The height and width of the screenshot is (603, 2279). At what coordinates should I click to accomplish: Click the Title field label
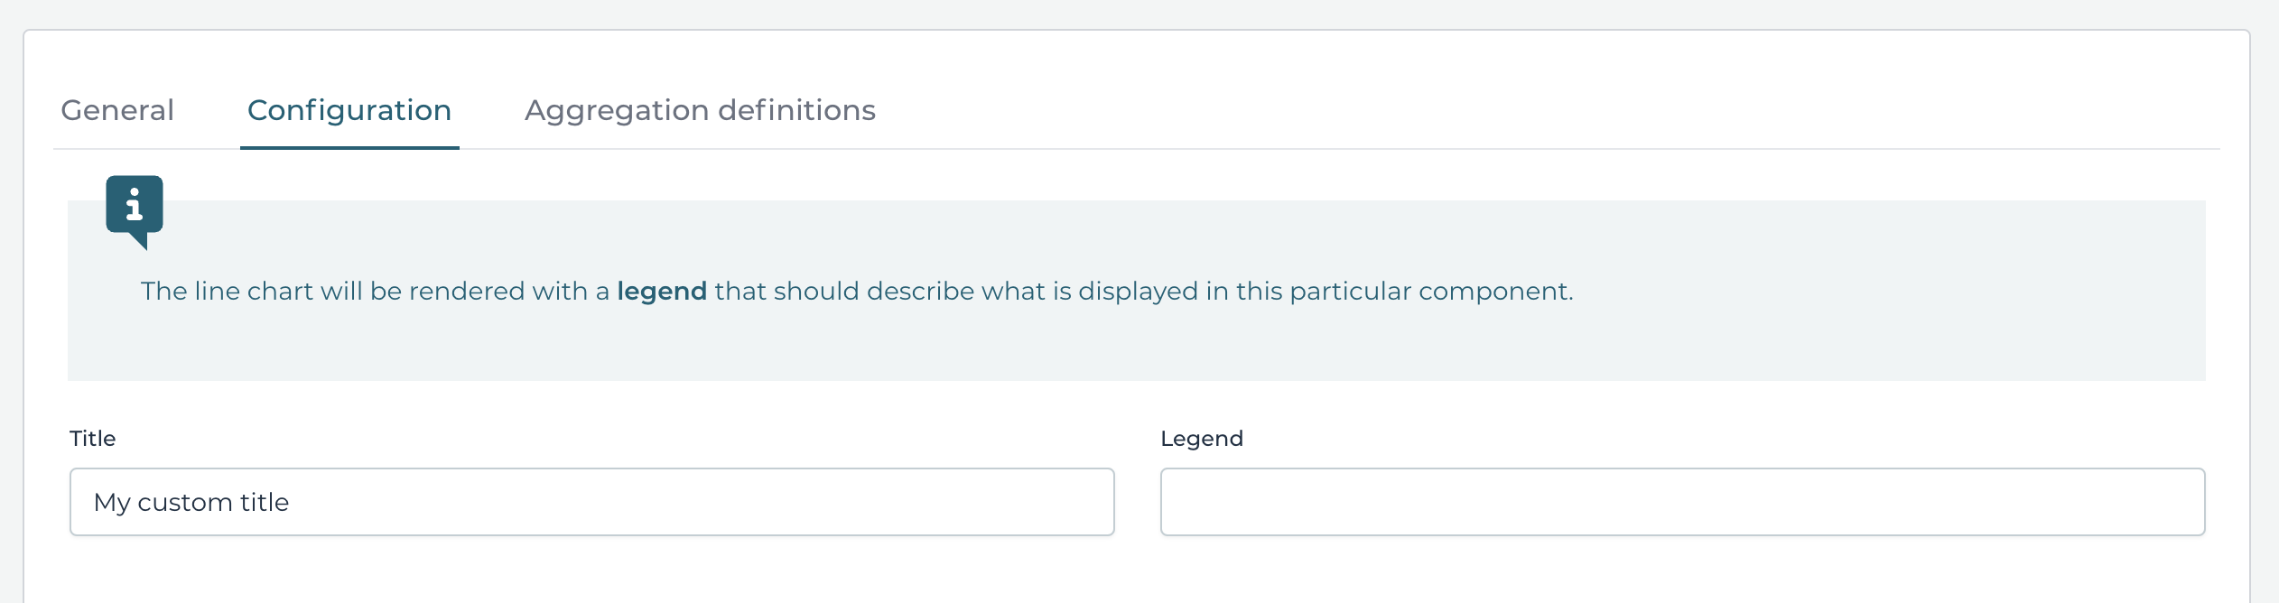(92, 439)
